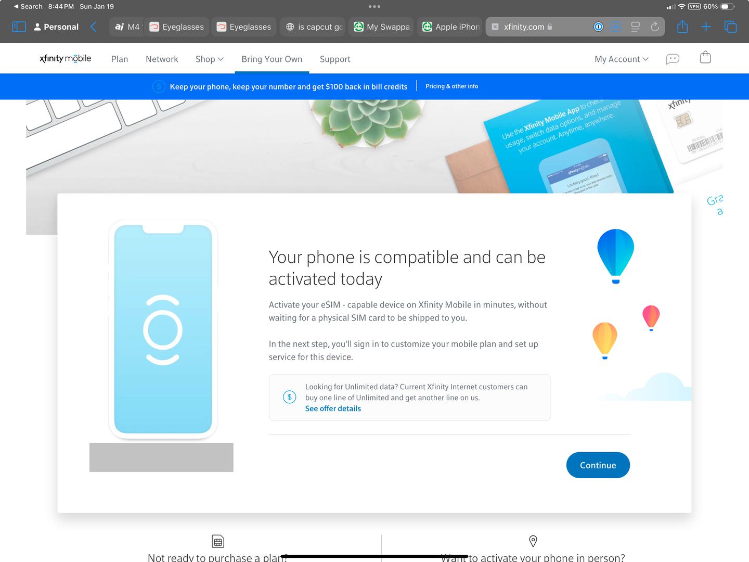The height and width of the screenshot is (562, 749).
Task: Open the See offer details link
Action: [x=333, y=408]
